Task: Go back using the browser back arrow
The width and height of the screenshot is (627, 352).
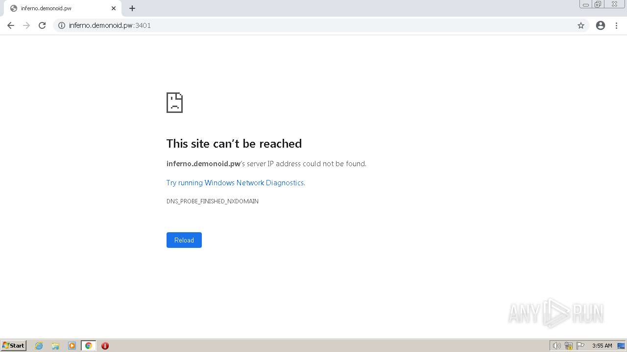Action: click(x=11, y=25)
